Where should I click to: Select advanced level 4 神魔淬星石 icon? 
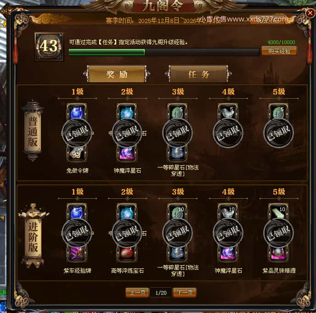click(228, 253)
